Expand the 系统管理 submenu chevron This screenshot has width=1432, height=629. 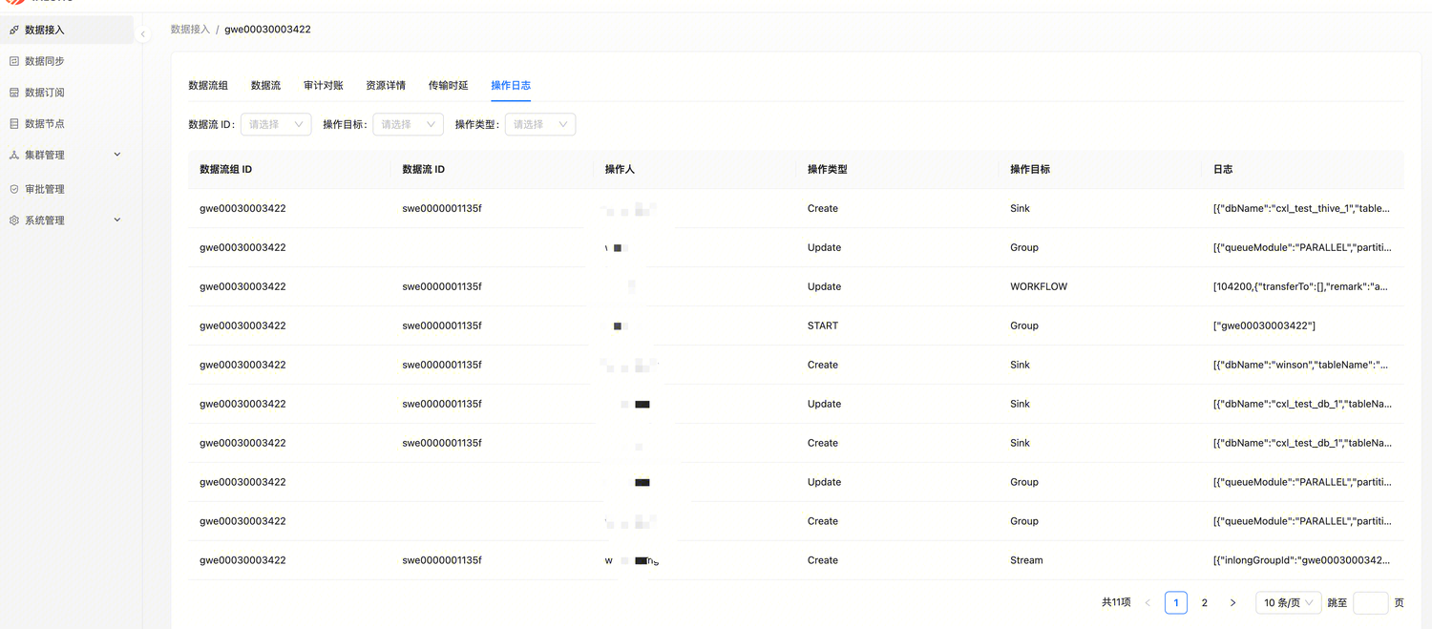click(117, 220)
